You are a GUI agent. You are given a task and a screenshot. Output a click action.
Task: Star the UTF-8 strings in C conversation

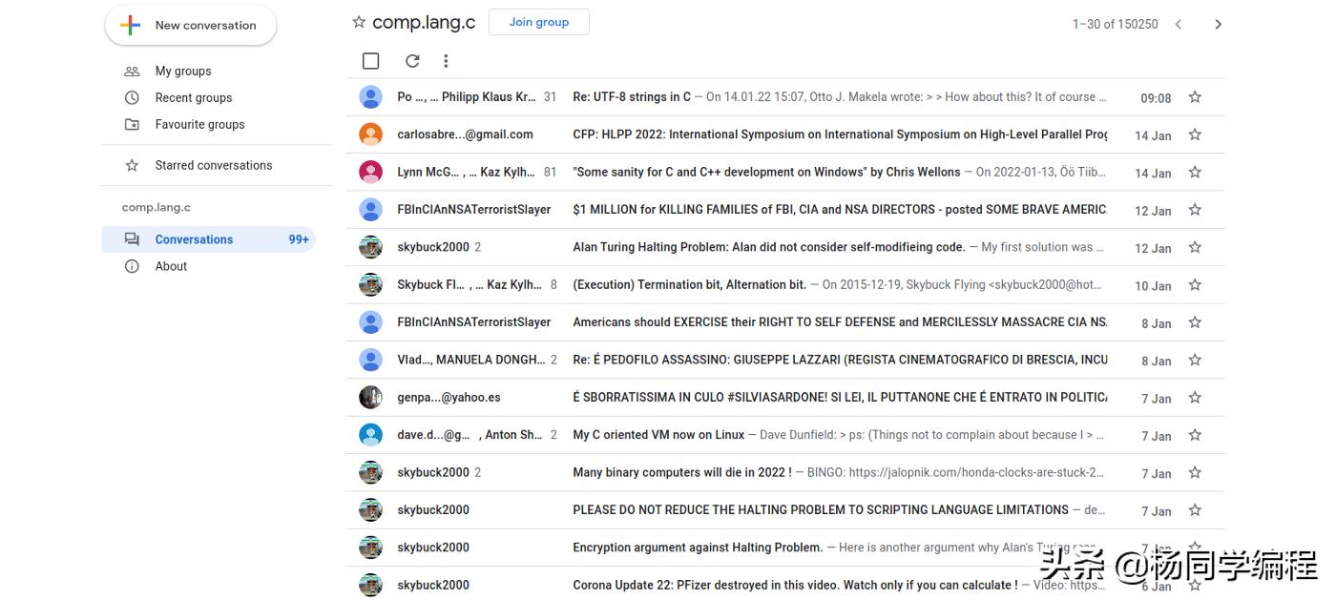click(1195, 97)
